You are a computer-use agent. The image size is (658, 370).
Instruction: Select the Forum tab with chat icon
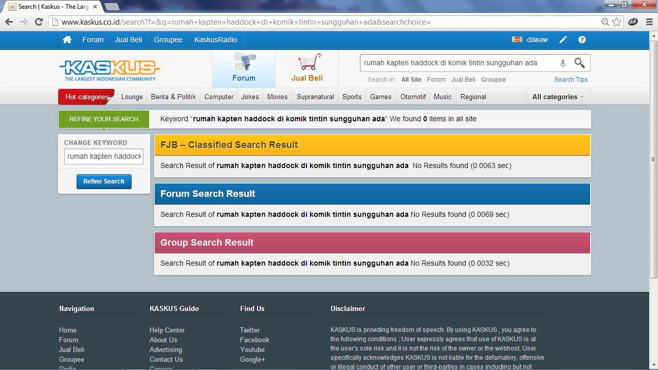coord(244,69)
